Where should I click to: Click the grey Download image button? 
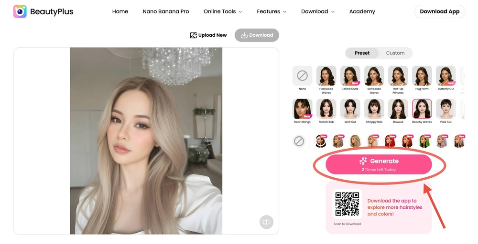click(257, 35)
